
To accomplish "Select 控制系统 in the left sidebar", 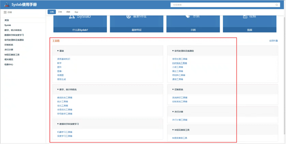I will (9, 45).
